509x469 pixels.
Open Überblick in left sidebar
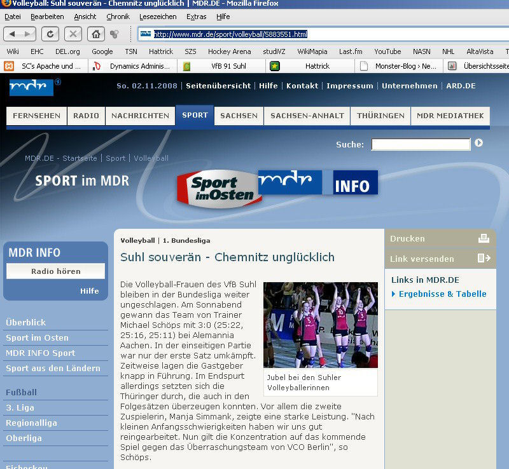point(26,322)
